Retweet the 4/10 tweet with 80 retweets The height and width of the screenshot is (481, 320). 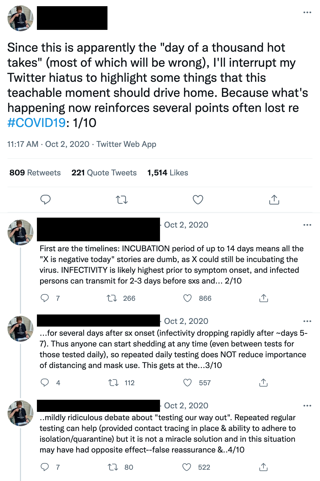(113, 467)
